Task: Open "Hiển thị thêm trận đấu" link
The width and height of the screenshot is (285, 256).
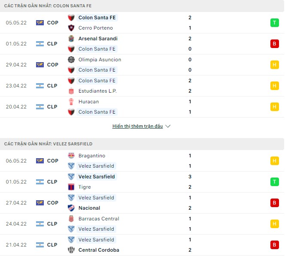Action: point(137,126)
